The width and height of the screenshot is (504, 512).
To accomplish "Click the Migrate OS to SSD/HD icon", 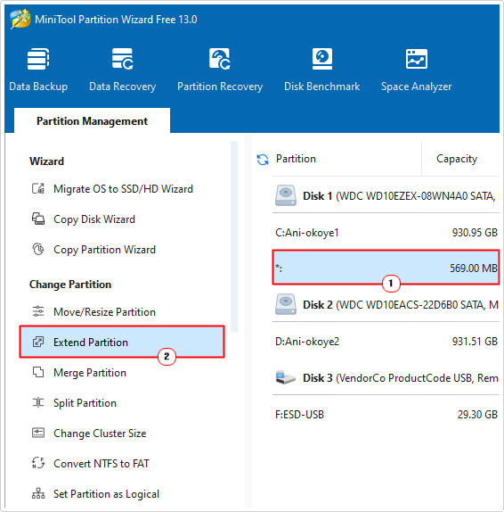I will click(38, 189).
